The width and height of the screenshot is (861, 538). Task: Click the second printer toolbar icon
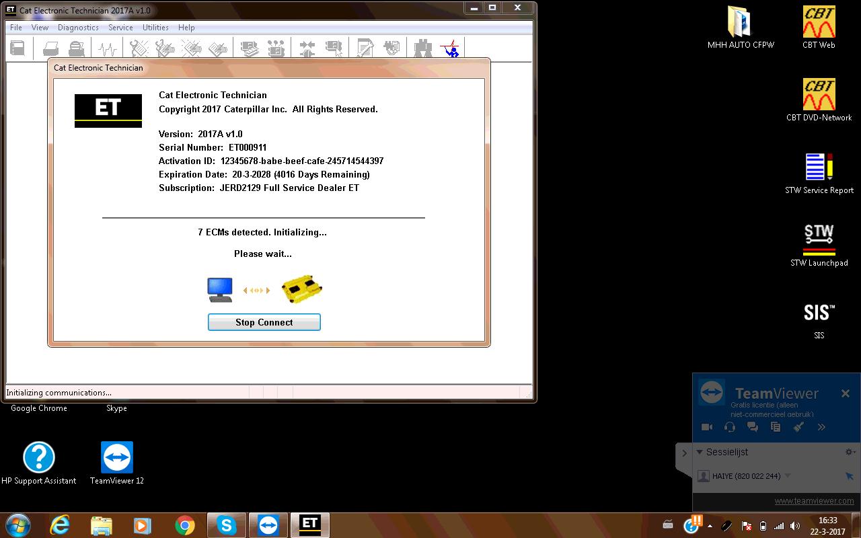pyautogui.click(x=77, y=48)
